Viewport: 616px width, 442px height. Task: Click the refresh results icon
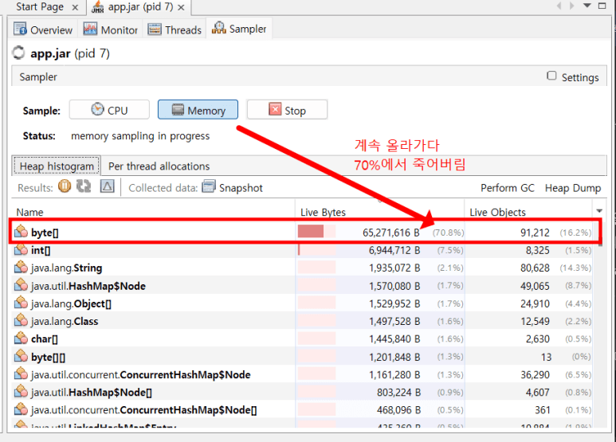(x=84, y=187)
